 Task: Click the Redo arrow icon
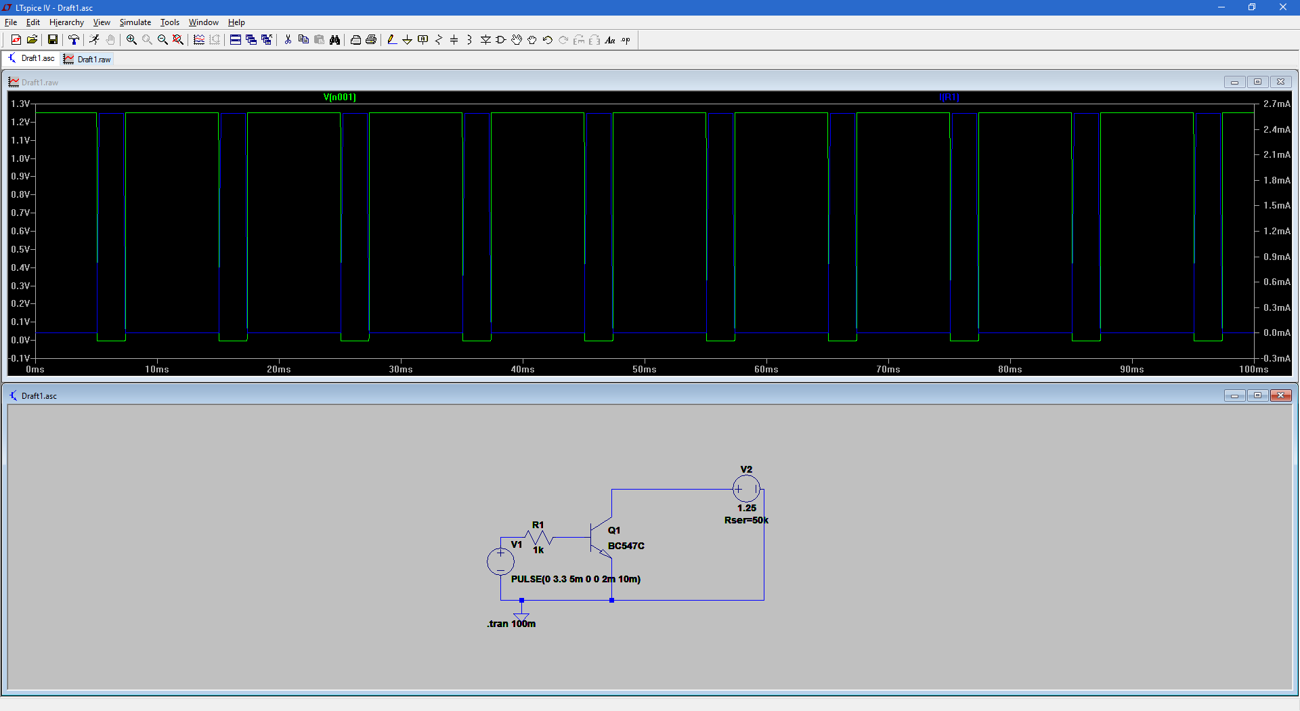[x=563, y=40]
